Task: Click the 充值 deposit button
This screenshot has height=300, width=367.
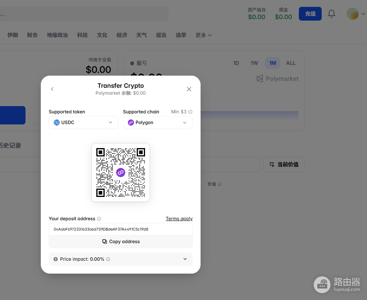Action: 310,14
